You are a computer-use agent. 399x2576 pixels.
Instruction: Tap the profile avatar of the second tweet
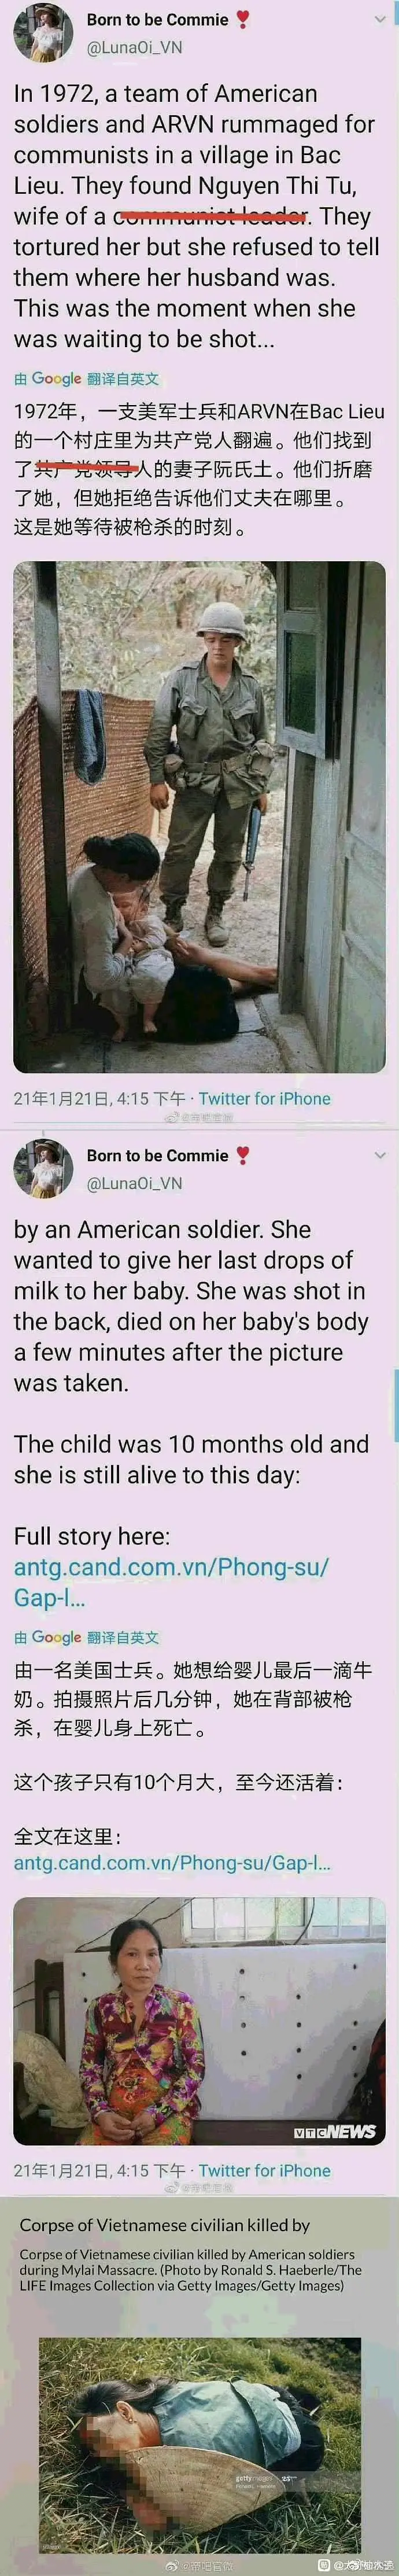(43, 1167)
